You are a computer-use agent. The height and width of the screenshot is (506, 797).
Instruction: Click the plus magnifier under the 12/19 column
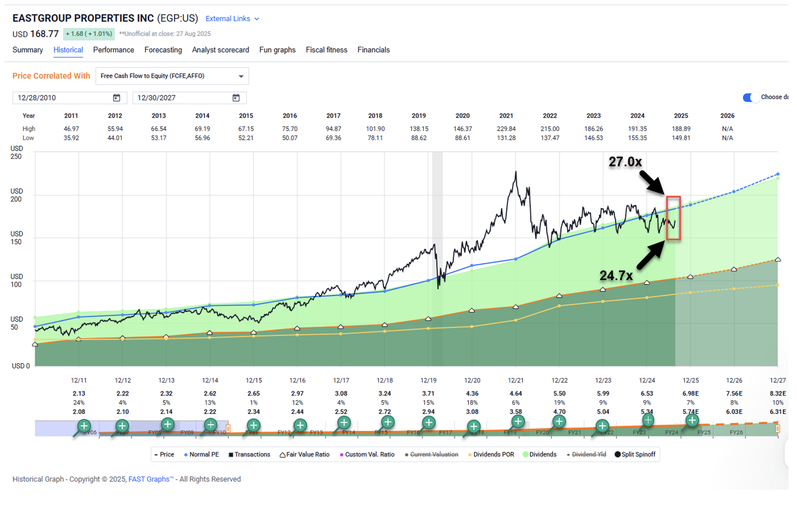pos(429,423)
